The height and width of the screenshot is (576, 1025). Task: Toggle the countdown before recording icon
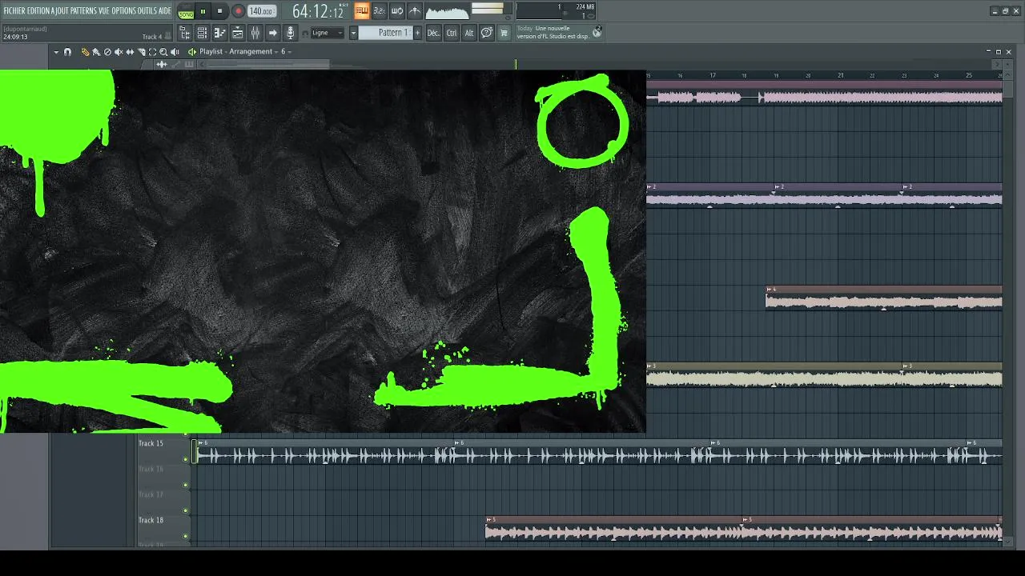pyautogui.click(x=380, y=11)
